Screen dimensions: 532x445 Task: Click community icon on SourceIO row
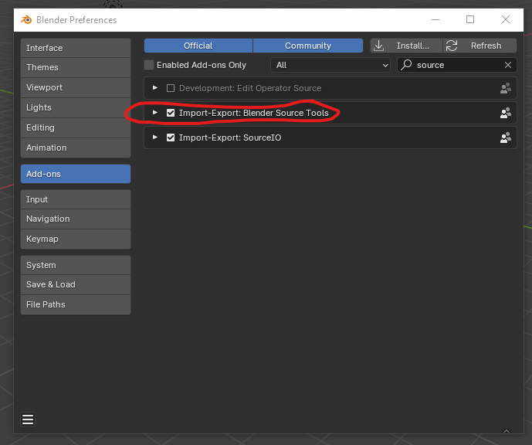506,138
